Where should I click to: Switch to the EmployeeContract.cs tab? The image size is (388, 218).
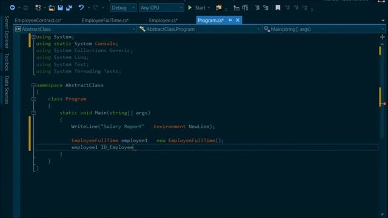(x=38, y=21)
